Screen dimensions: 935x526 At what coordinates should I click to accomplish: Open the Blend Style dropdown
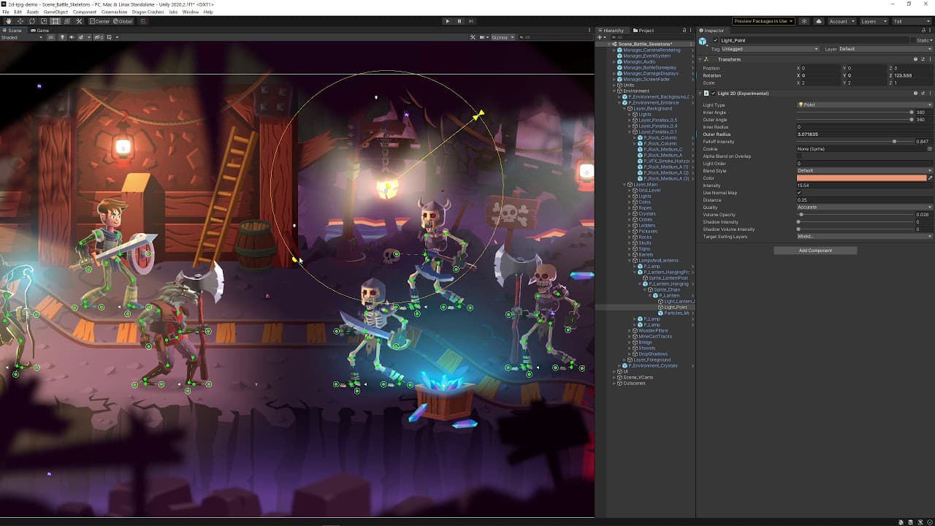(864, 171)
